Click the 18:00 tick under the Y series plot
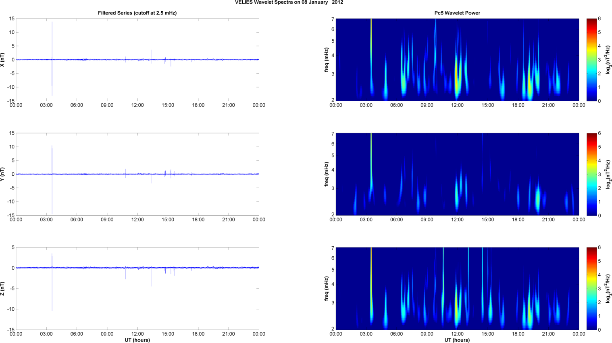Image resolution: width=612 pixels, height=343 pixels. [198, 220]
